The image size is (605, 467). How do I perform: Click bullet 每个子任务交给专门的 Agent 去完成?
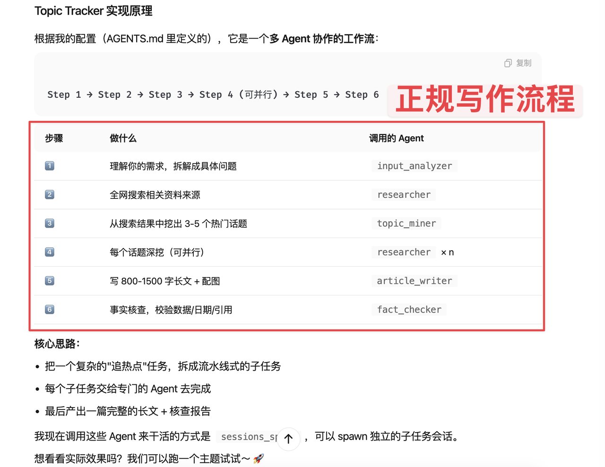[128, 389]
